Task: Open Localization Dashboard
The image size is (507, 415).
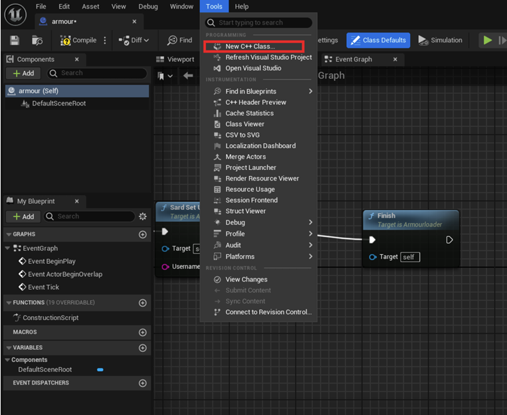Action: pyautogui.click(x=258, y=146)
